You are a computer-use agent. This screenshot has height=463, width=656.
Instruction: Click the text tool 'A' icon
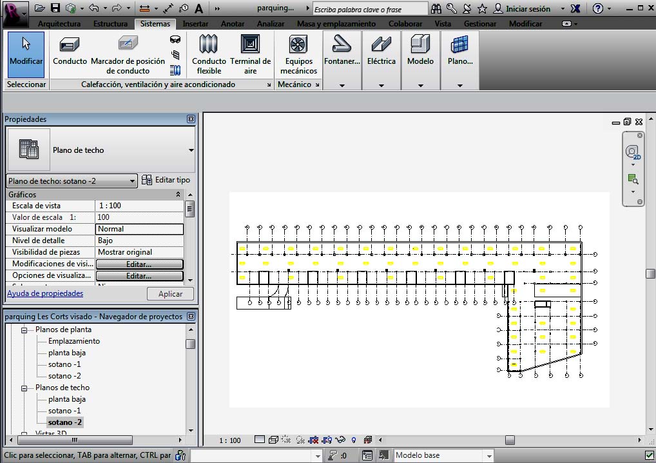(198, 8)
